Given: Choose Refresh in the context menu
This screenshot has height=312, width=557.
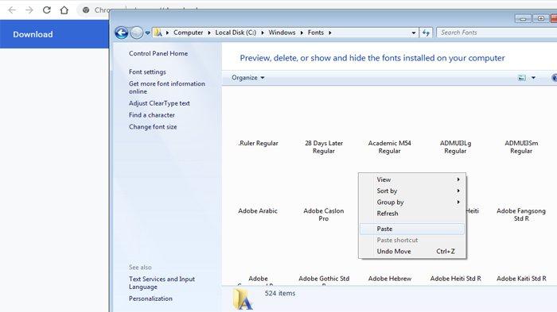Looking at the screenshot, I should [x=412, y=214].
